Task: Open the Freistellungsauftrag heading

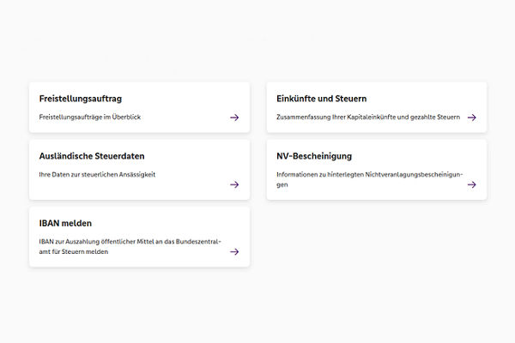Action: pyautogui.click(x=80, y=99)
